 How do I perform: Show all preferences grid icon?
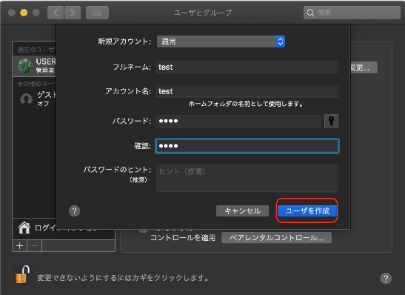(x=97, y=13)
